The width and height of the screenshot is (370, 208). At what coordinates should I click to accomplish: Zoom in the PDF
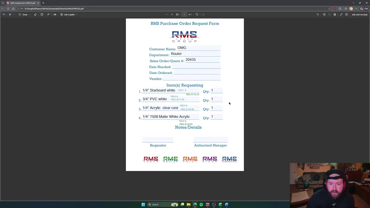pos(172,14)
